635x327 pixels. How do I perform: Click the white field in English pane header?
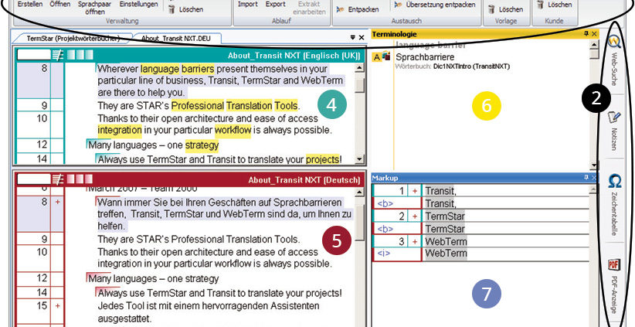(34, 55)
